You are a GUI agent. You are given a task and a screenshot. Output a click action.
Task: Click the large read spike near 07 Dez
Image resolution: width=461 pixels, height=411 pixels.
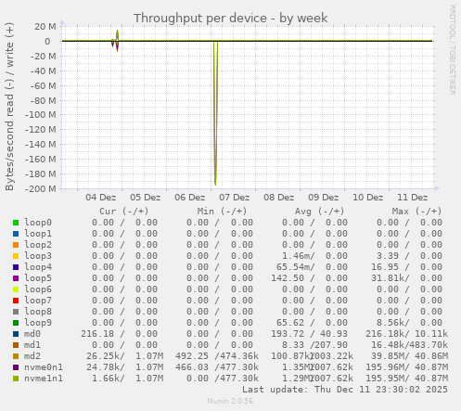pos(215,114)
